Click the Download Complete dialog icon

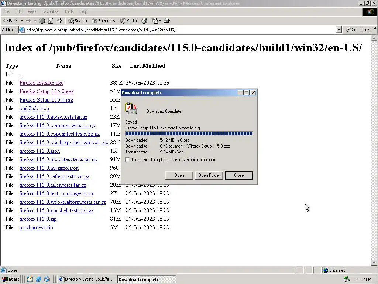(131, 109)
